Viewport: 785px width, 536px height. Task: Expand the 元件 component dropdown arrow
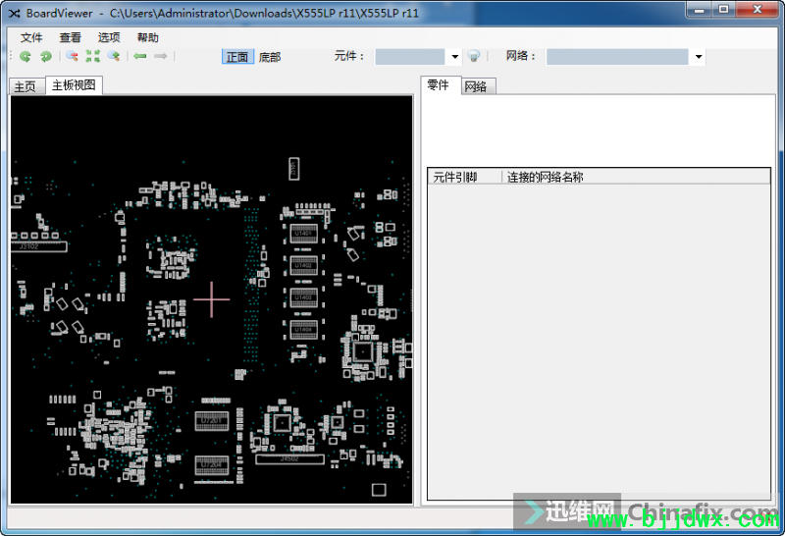(x=454, y=57)
